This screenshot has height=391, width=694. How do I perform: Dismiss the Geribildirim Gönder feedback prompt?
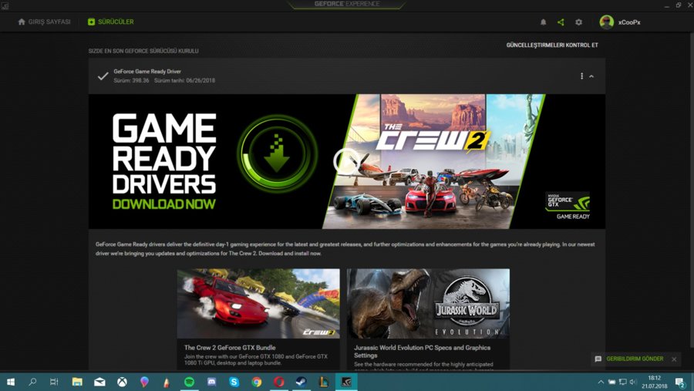point(674,359)
